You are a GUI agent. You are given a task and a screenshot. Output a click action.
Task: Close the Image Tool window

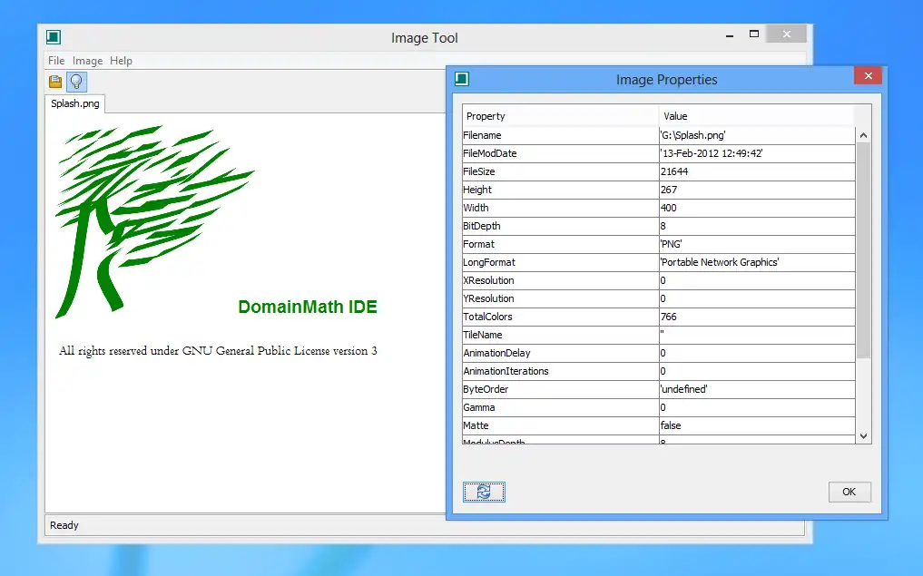pos(787,34)
